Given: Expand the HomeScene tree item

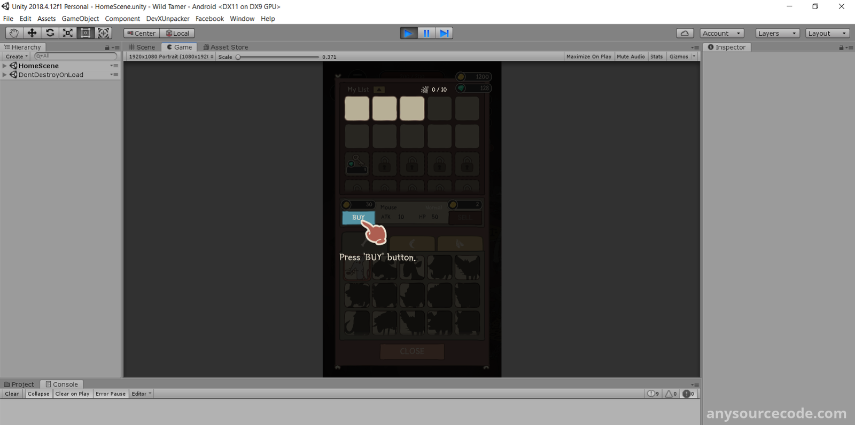Looking at the screenshot, I should click(5, 66).
